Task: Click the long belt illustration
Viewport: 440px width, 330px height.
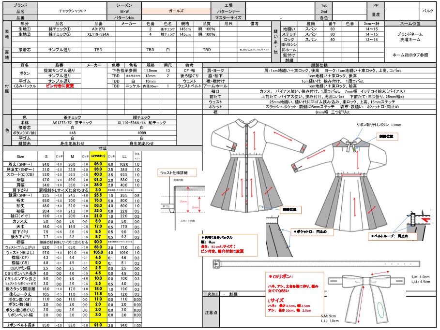Action: (317, 264)
